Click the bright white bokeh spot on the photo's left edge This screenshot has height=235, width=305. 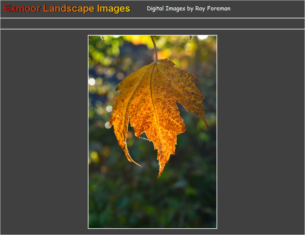pos(92,81)
